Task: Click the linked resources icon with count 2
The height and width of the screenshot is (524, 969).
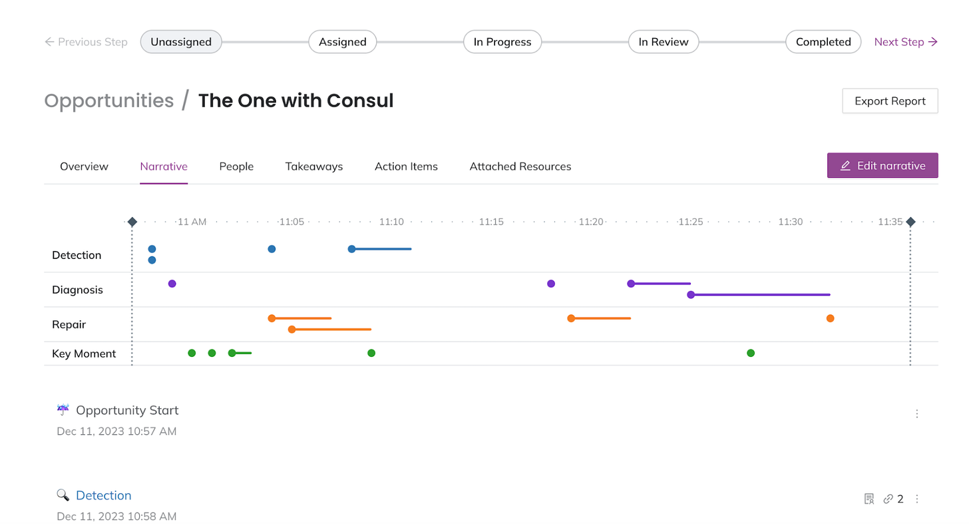Action: (893, 499)
